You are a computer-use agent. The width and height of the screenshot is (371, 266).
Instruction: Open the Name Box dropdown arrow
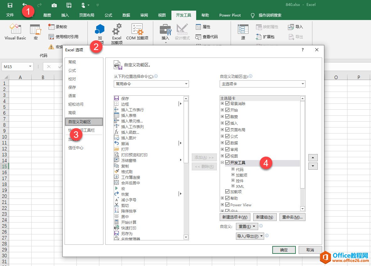(30, 67)
